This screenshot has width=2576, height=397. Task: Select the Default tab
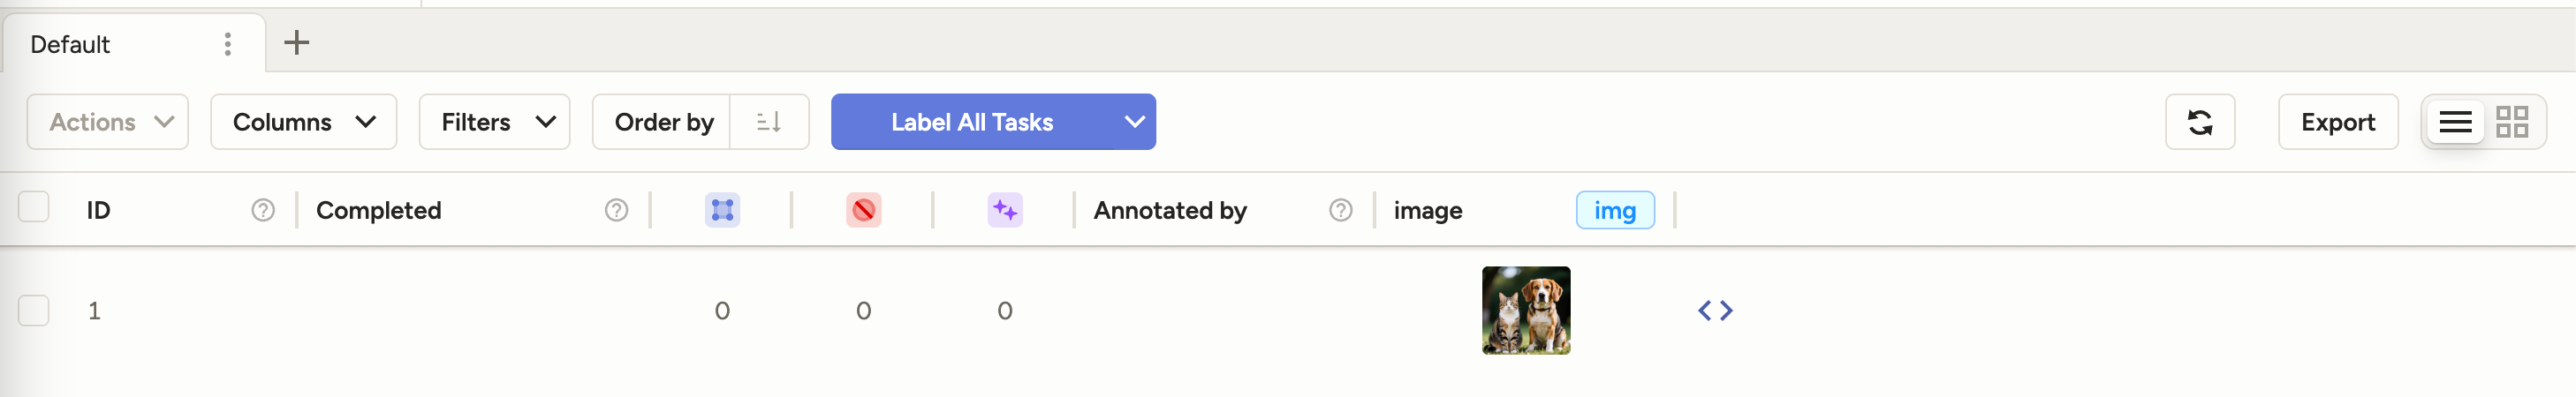point(70,44)
